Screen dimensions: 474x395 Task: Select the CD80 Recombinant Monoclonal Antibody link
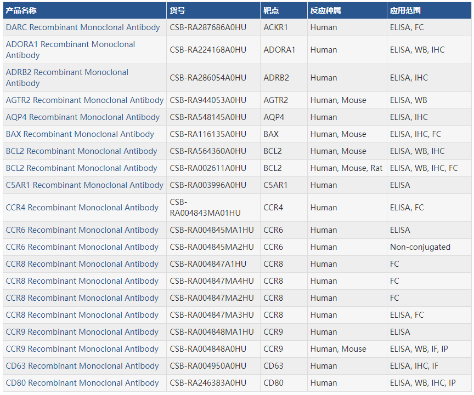click(82, 383)
